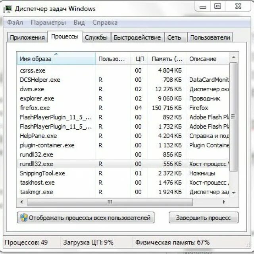The width and height of the screenshot is (254, 254).
Task: Select the dwm.exe process
Action: click(123, 89)
